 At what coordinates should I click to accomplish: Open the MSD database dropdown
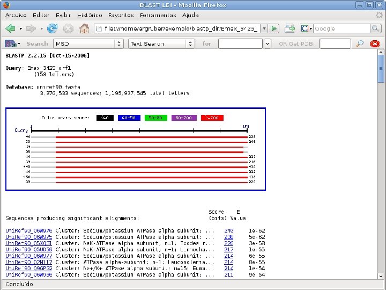click(x=87, y=44)
